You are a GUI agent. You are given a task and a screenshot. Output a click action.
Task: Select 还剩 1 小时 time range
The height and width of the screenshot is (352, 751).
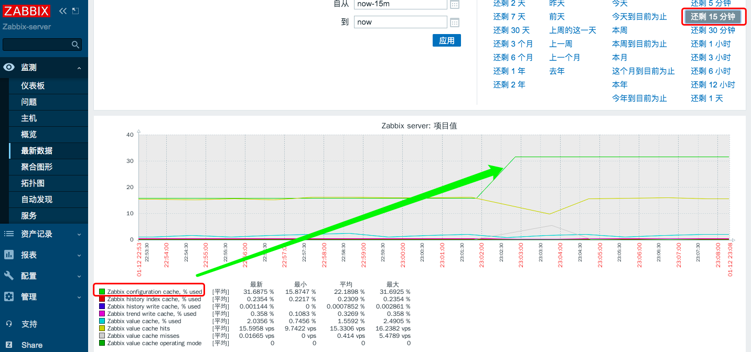point(711,44)
